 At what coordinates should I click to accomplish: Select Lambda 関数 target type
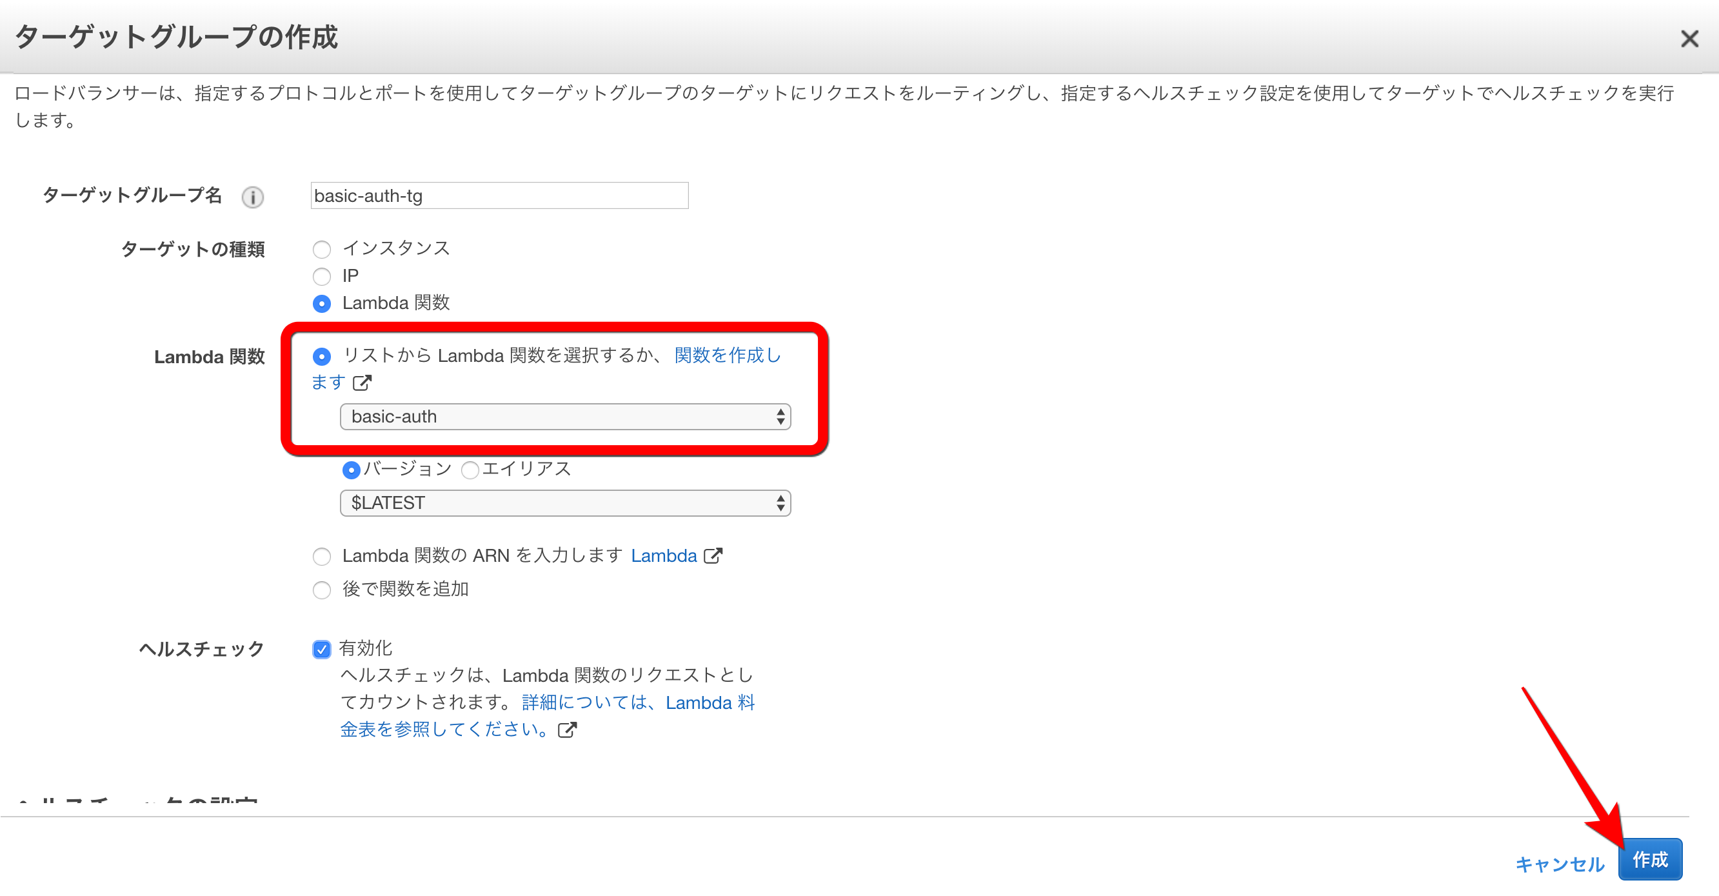pyautogui.click(x=323, y=304)
